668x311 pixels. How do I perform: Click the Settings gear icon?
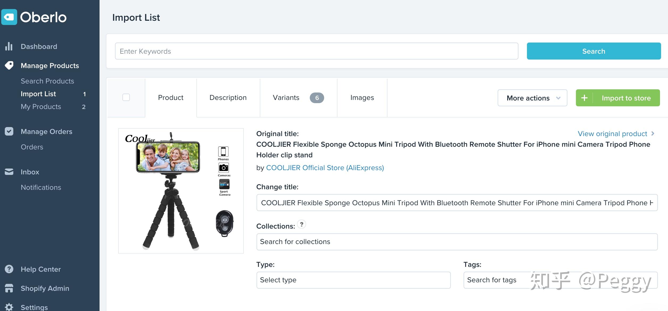click(x=9, y=307)
